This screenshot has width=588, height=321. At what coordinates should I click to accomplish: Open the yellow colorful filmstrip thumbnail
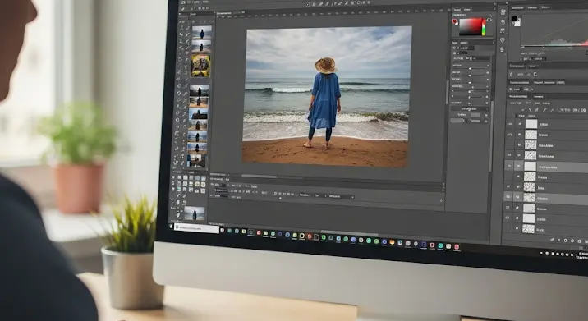point(200,66)
